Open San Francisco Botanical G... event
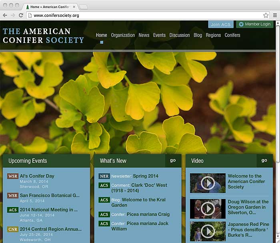 50,195
